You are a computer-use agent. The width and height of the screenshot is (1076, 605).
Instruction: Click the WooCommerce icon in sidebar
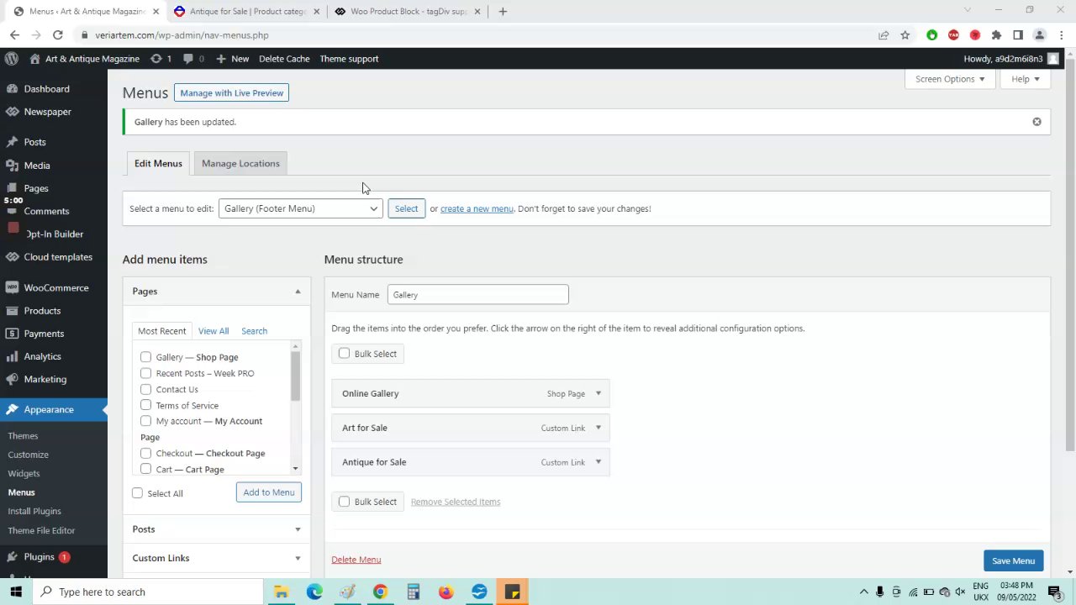[12, 287]
